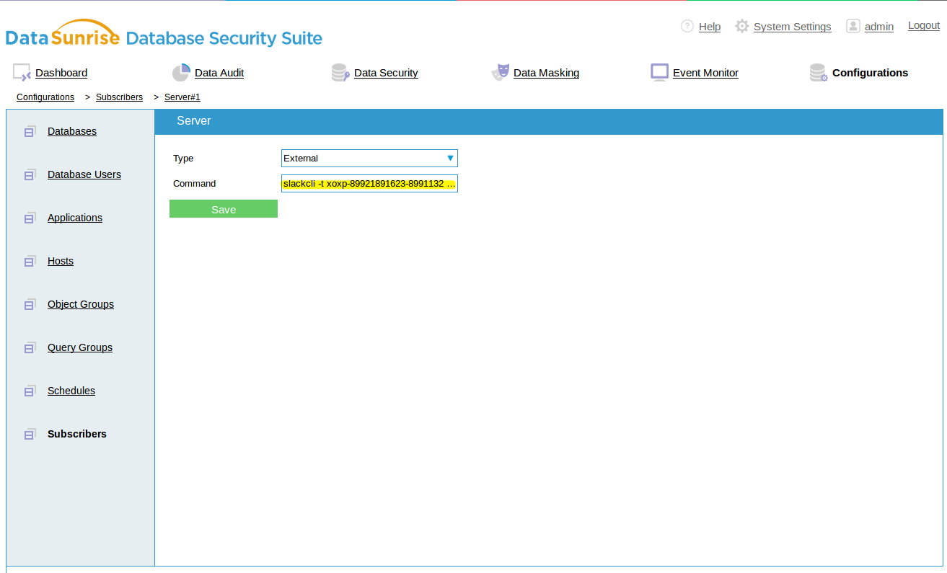
Task: Click the Data Security database key icon
Action: coord(340,73)
